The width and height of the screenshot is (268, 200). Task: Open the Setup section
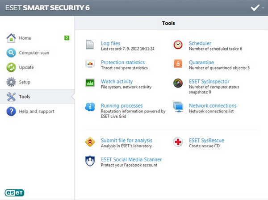coord(25,82)
